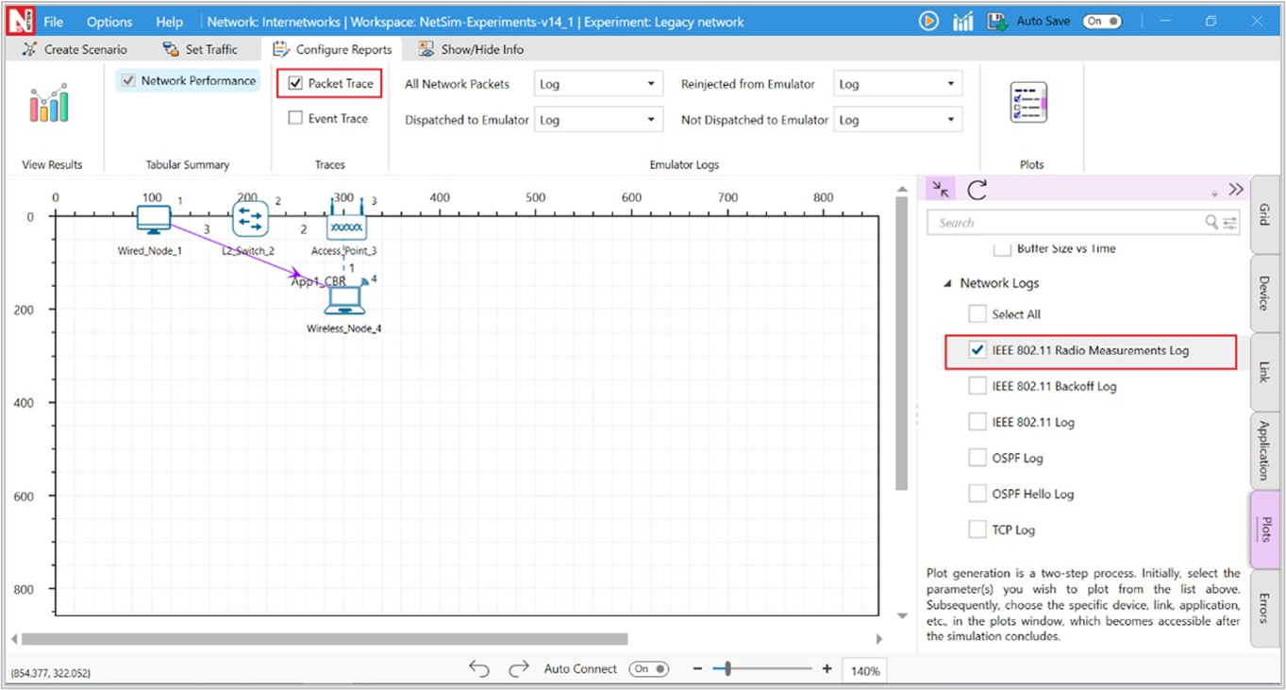The width and height of the screenshot is (1286, 690).
Task: Check the IEEE 802.11 Backoff Log option
Action: [978, 386]
